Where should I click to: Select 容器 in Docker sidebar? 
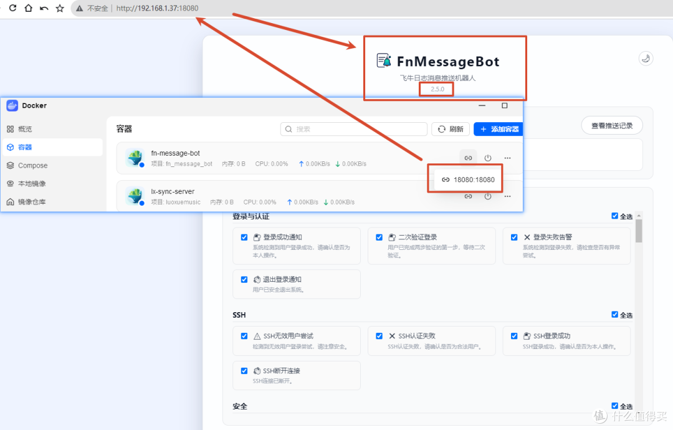click(x=52, y=147)
